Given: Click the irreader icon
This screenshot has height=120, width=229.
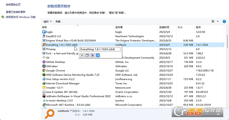Looking at the screenshot, I should tap(44, 88).
